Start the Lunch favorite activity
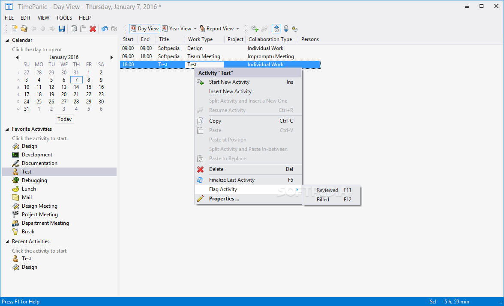The height and width of the screenshot is (306, 504). pos(29,189)
